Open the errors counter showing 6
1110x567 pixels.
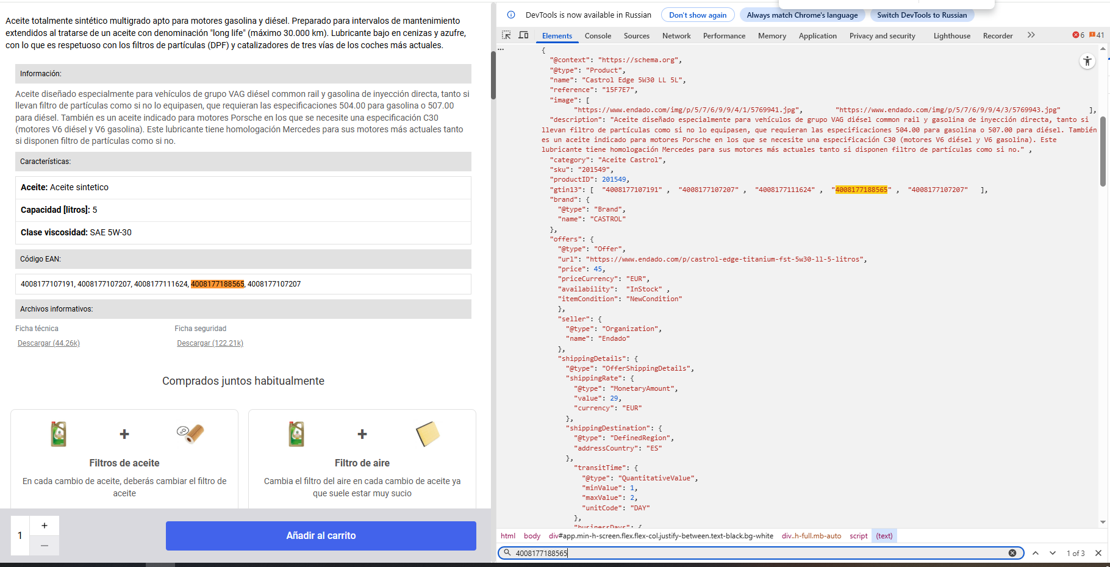click(x=1078, y=35)
